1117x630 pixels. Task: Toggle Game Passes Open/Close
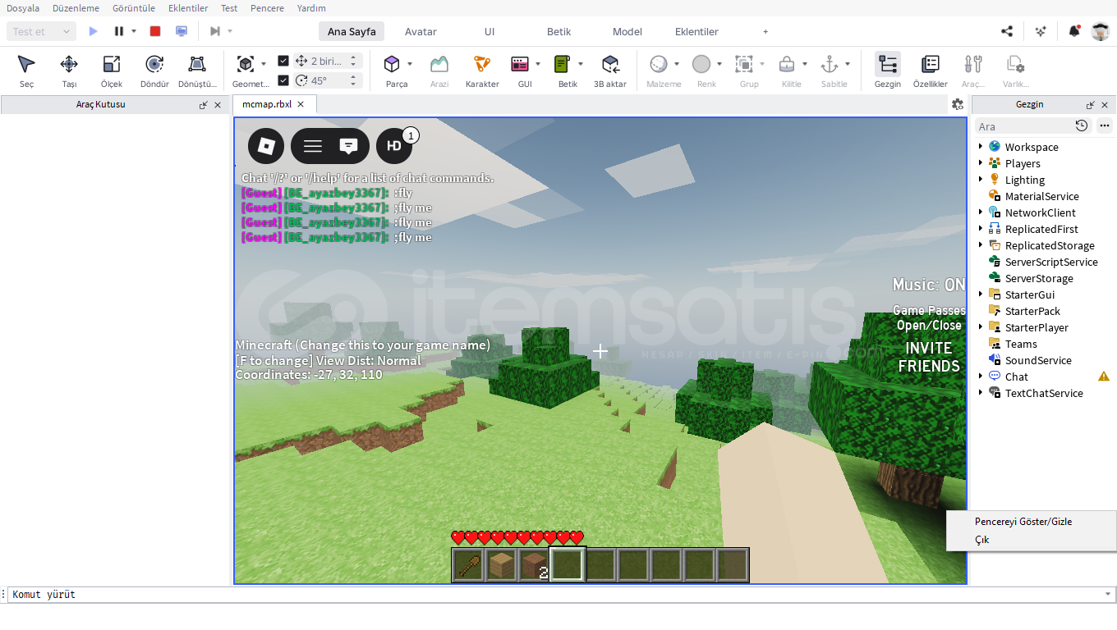[x=929, y=317]
